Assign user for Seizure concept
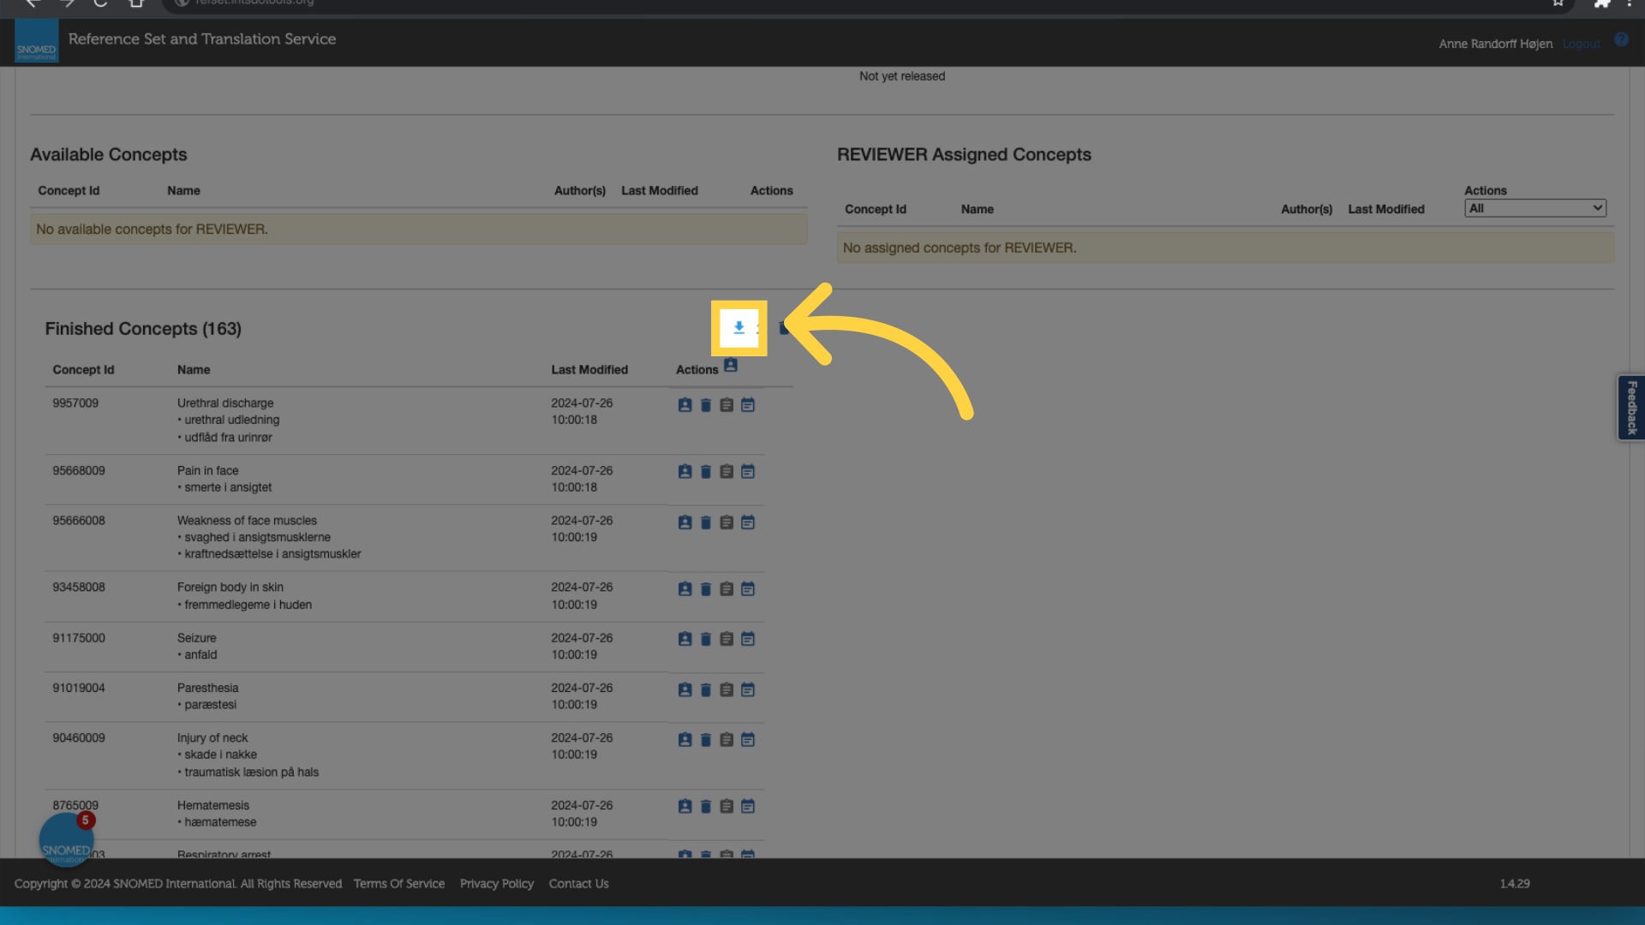Viewport: 1645px width, 925px height. [x=685, y=639]
